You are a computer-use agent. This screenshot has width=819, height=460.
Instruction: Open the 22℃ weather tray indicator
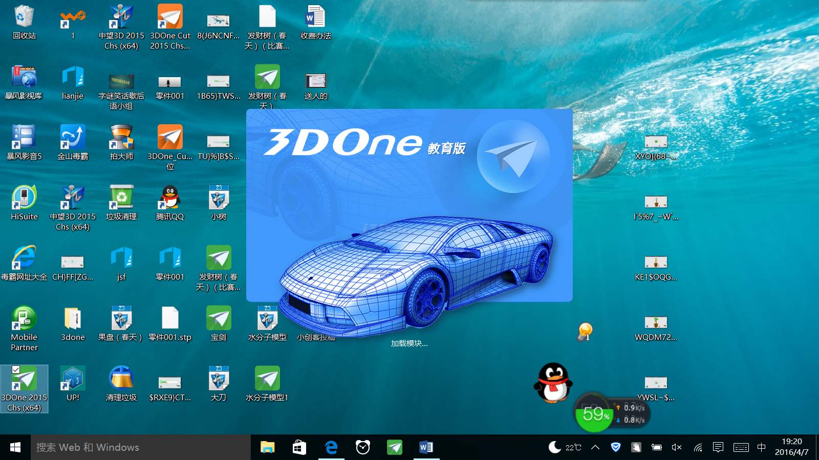coord(565,447)
